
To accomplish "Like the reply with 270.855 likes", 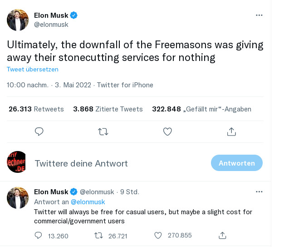I will [x=158, y=235].
